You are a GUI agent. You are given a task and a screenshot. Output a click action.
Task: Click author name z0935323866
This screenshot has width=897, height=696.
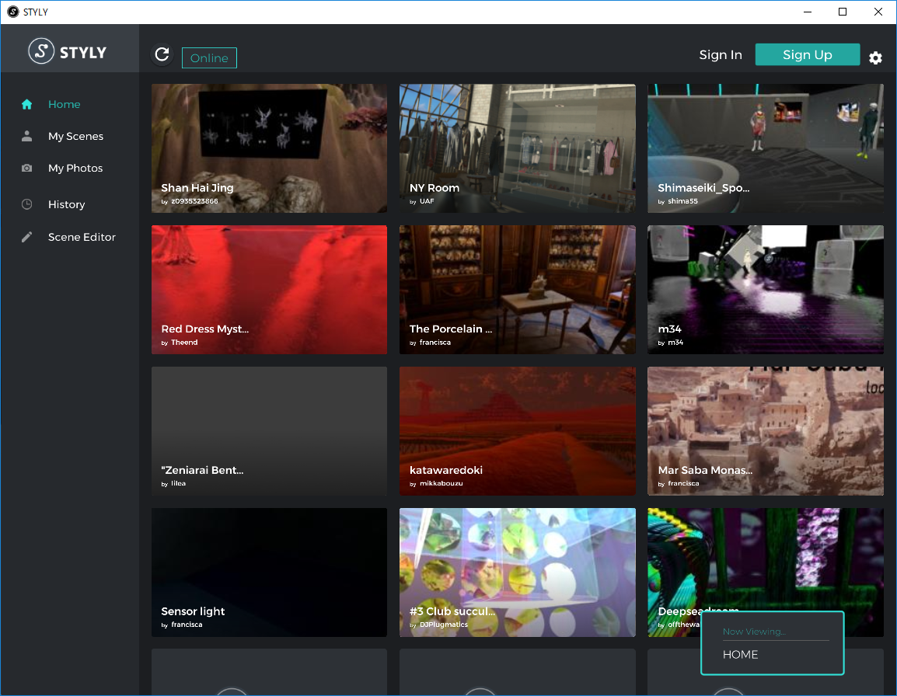[194, 201]
